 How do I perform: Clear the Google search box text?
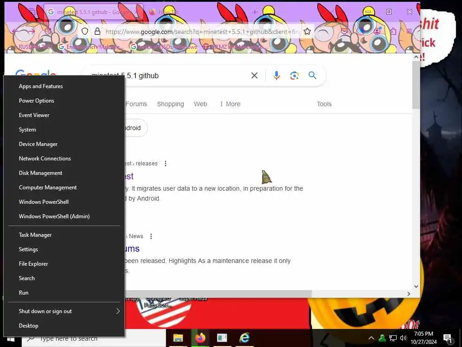254,75
